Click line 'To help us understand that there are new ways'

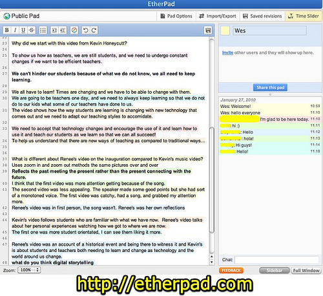click(x=109, y=141)
